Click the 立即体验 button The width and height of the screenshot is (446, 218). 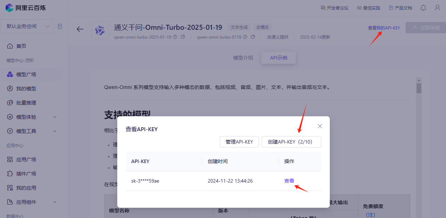click(425, 28)
